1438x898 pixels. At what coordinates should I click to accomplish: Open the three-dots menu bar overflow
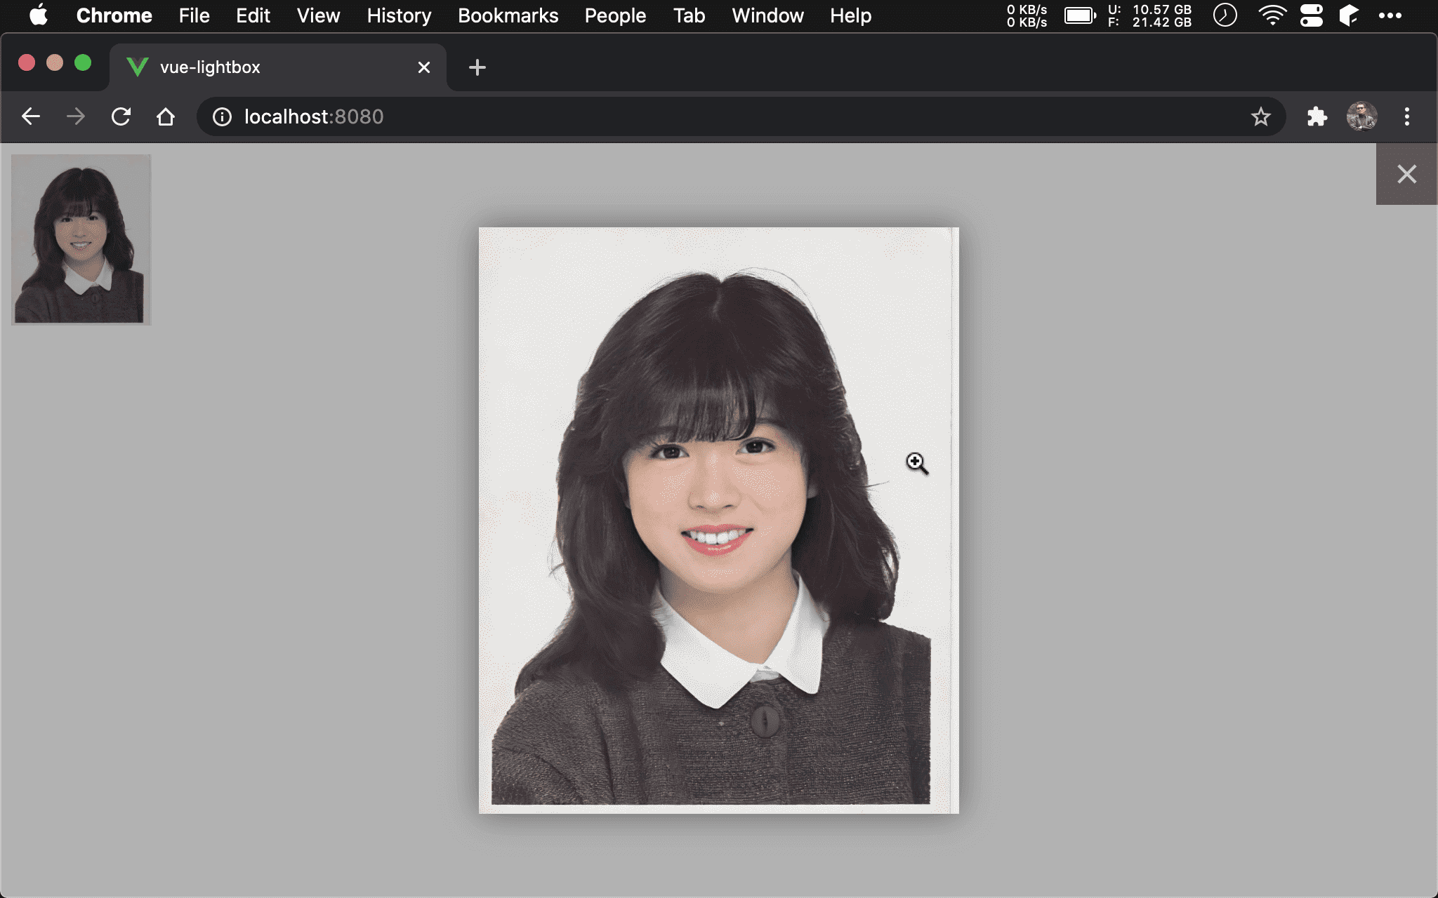(x=1390, y=15)
